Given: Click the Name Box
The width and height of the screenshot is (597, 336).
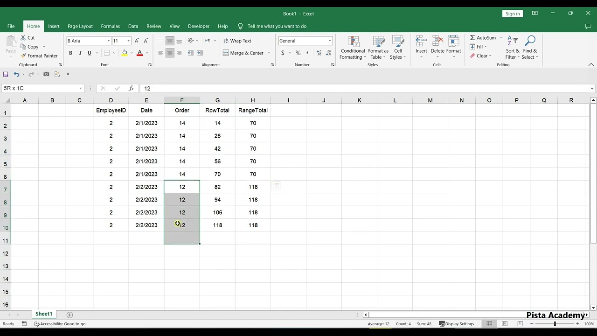Looking at the screenshot, I should click(43, 88).
